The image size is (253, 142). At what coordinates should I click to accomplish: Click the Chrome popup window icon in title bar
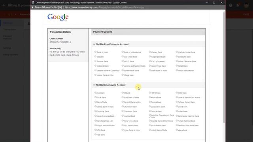point(33,3)
